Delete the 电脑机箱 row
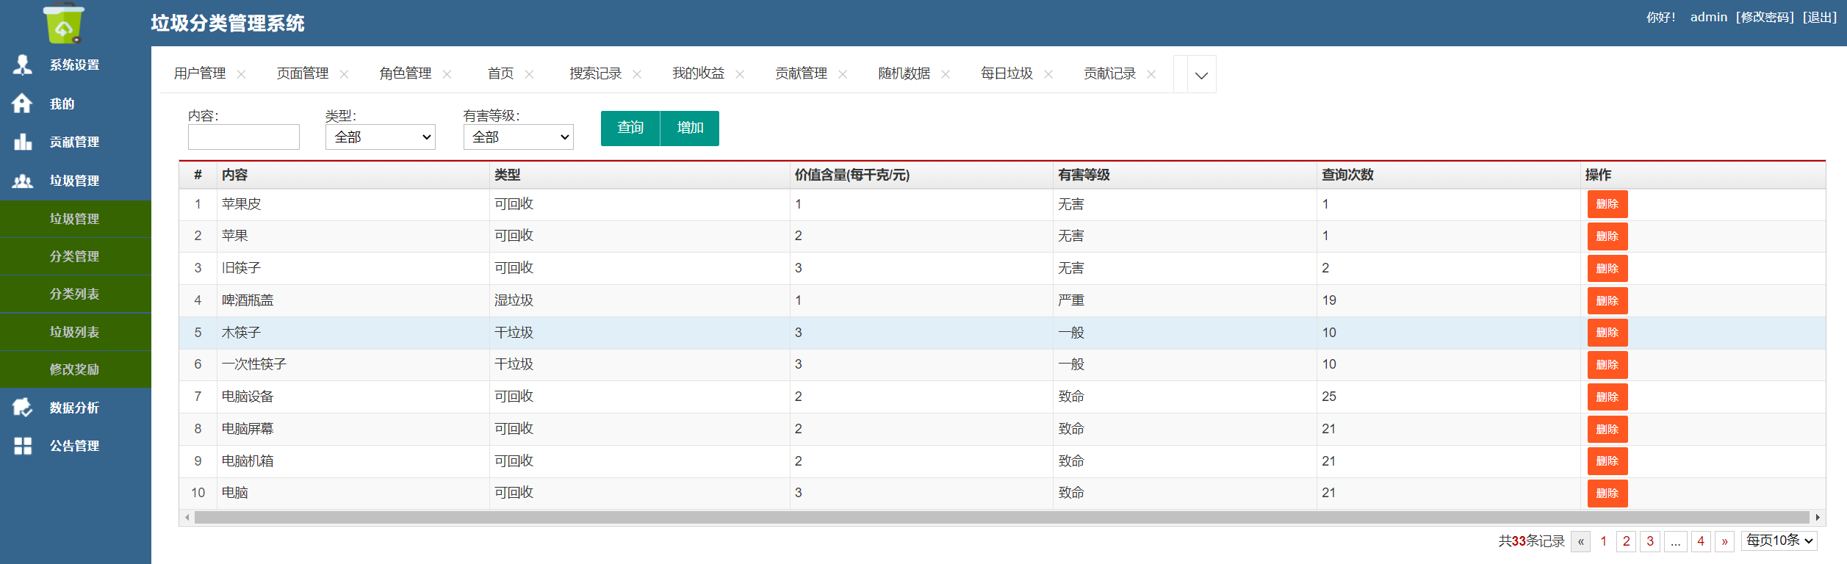The image size is (1847, 564). coord(1607,461)
